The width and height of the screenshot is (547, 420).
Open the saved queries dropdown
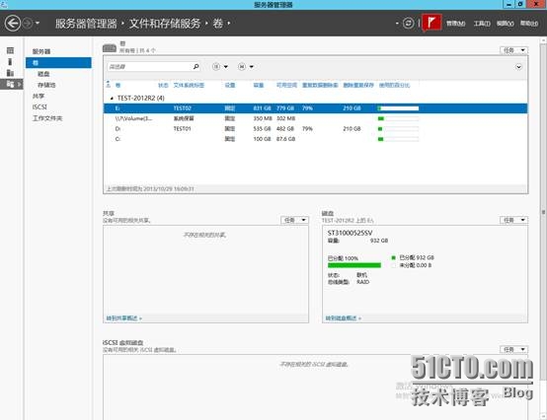tap(246, 66)
